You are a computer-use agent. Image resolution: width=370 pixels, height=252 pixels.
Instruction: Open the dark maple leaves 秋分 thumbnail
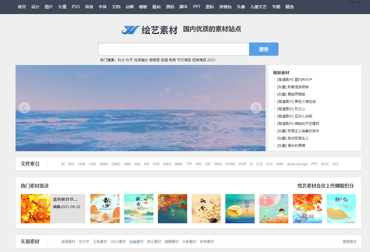point(172,209)
